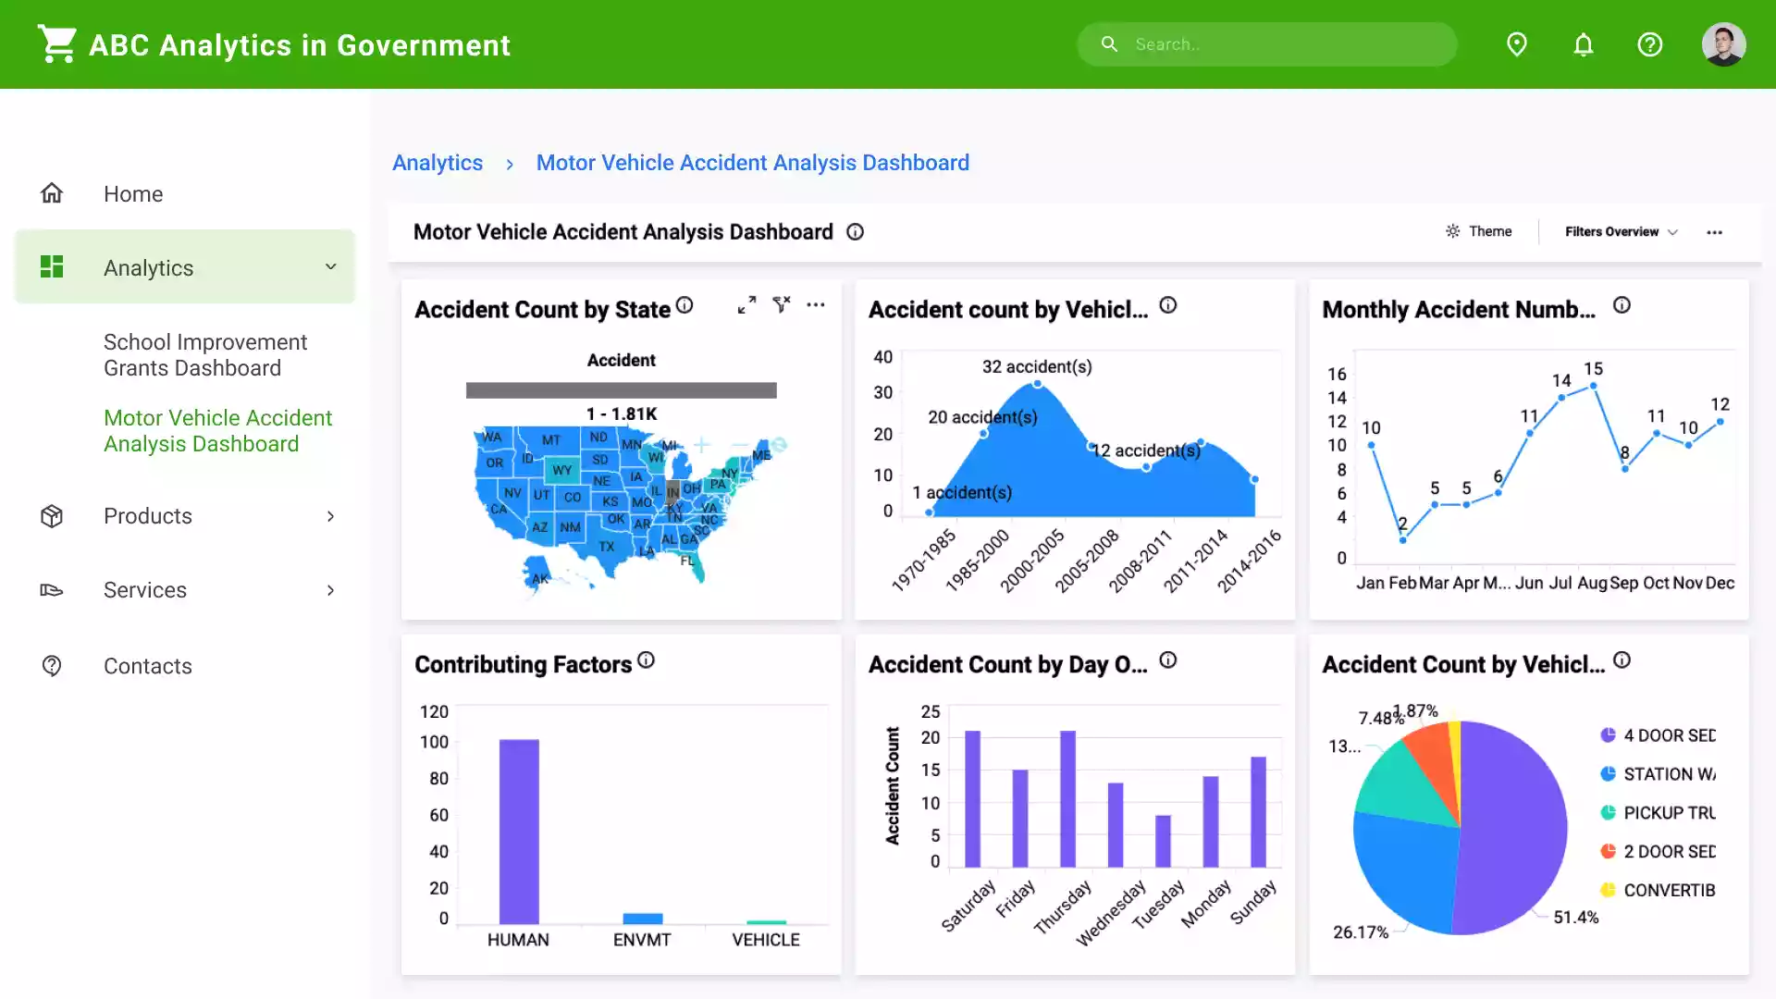The image size is (1776, 999).
Task: Click the Analytics breadcrumb link
Action: (438, 163)
